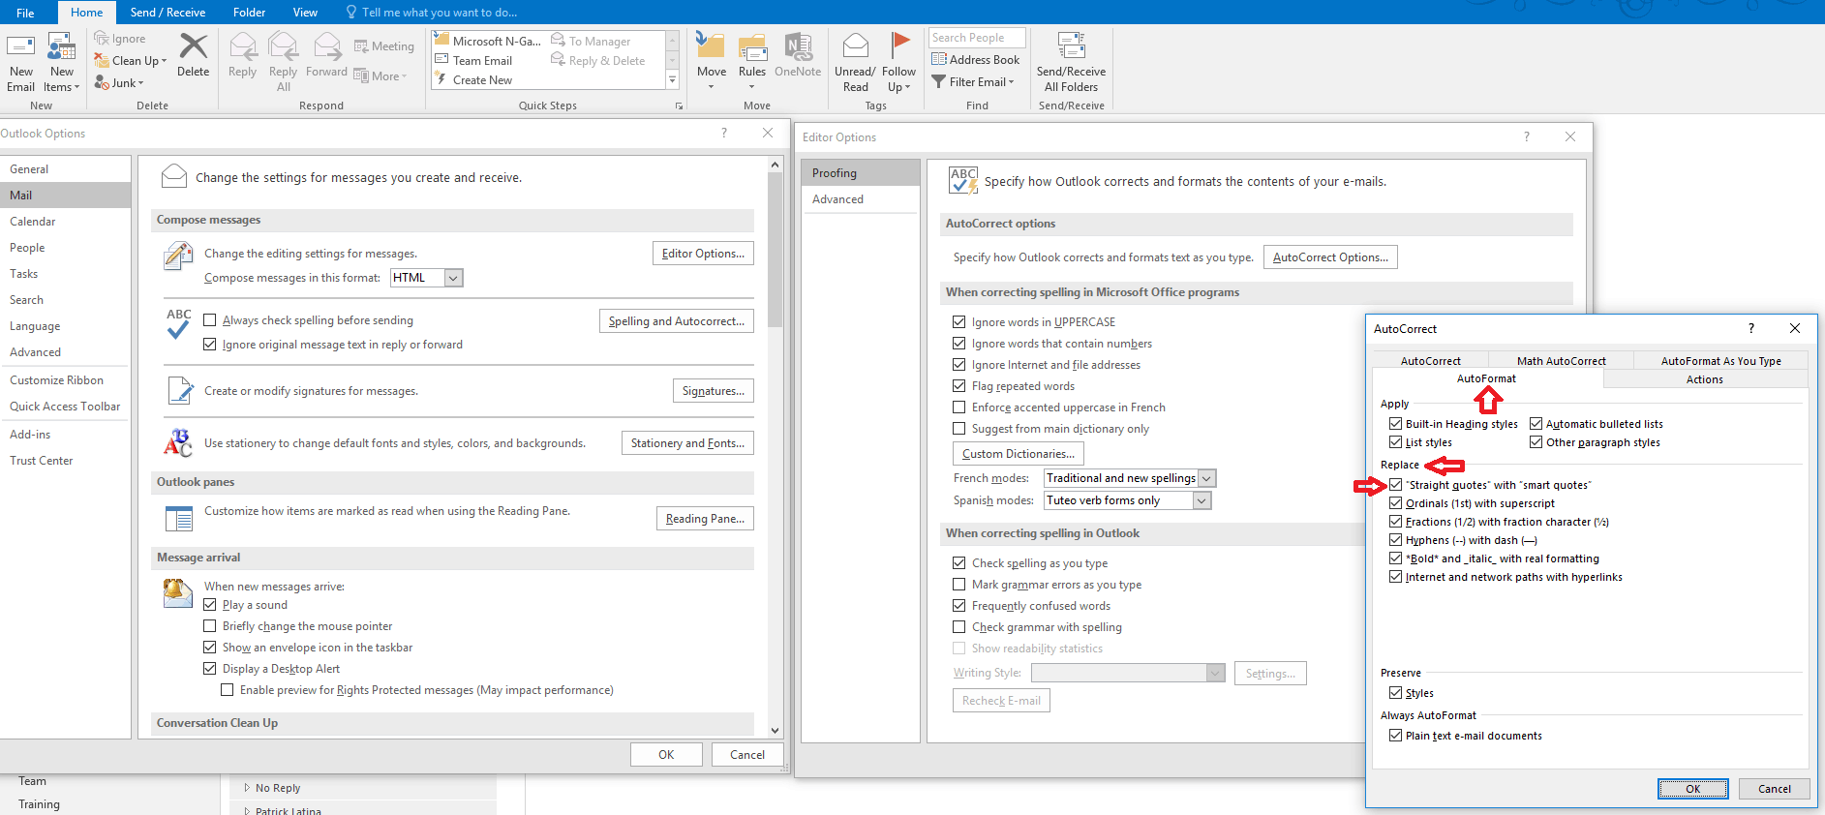Uncheck Straight quotes with smart quotes
The height and width of the screenshot is (815, 1825).
(x=1395, y=485)
